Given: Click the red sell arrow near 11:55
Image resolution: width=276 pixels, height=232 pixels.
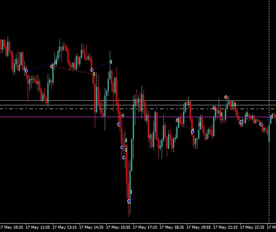Looking at the screenshot, I should point(52,66).
